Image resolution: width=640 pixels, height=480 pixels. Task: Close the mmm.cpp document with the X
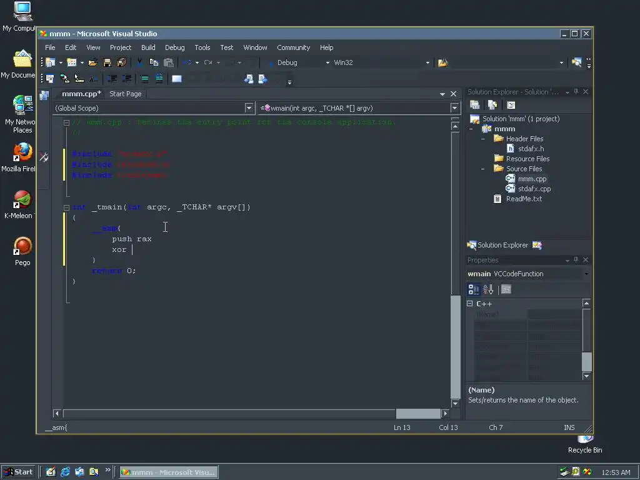454,94
